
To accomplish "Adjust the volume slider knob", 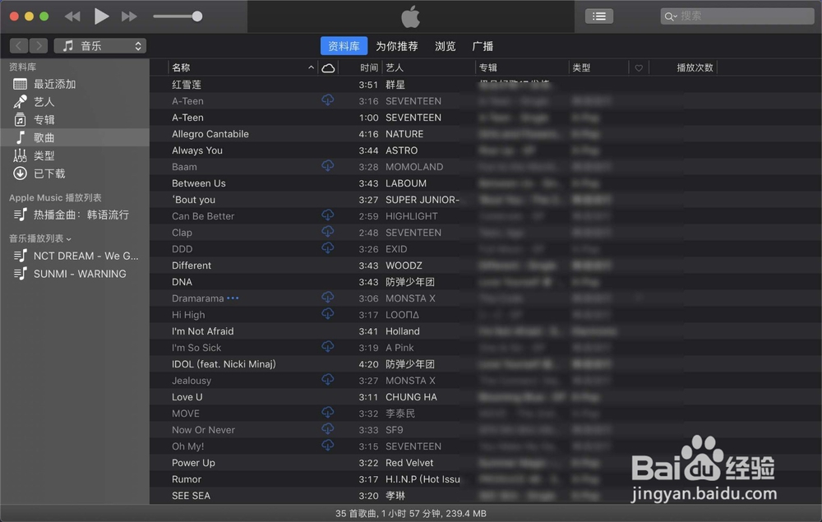I will 197,16.
